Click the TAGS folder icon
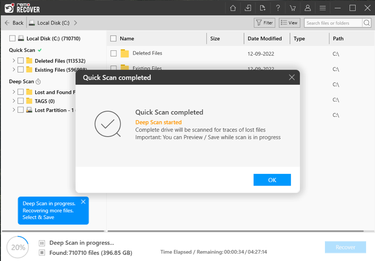The image size is (375, 261). point(29,101)
